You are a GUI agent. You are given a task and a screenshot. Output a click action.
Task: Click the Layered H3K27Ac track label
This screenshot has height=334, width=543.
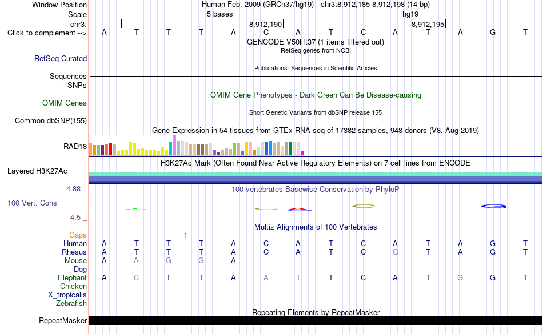click(37, 171)
